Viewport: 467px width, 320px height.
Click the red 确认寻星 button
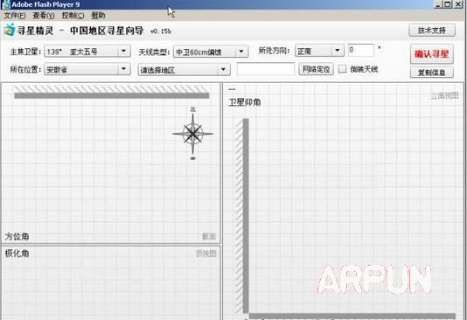[432, 54]
